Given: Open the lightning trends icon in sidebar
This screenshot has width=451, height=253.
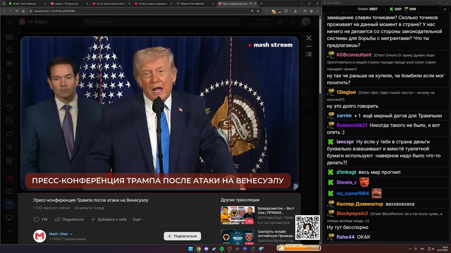Looking at the screenshot, I should coord(10,77).
